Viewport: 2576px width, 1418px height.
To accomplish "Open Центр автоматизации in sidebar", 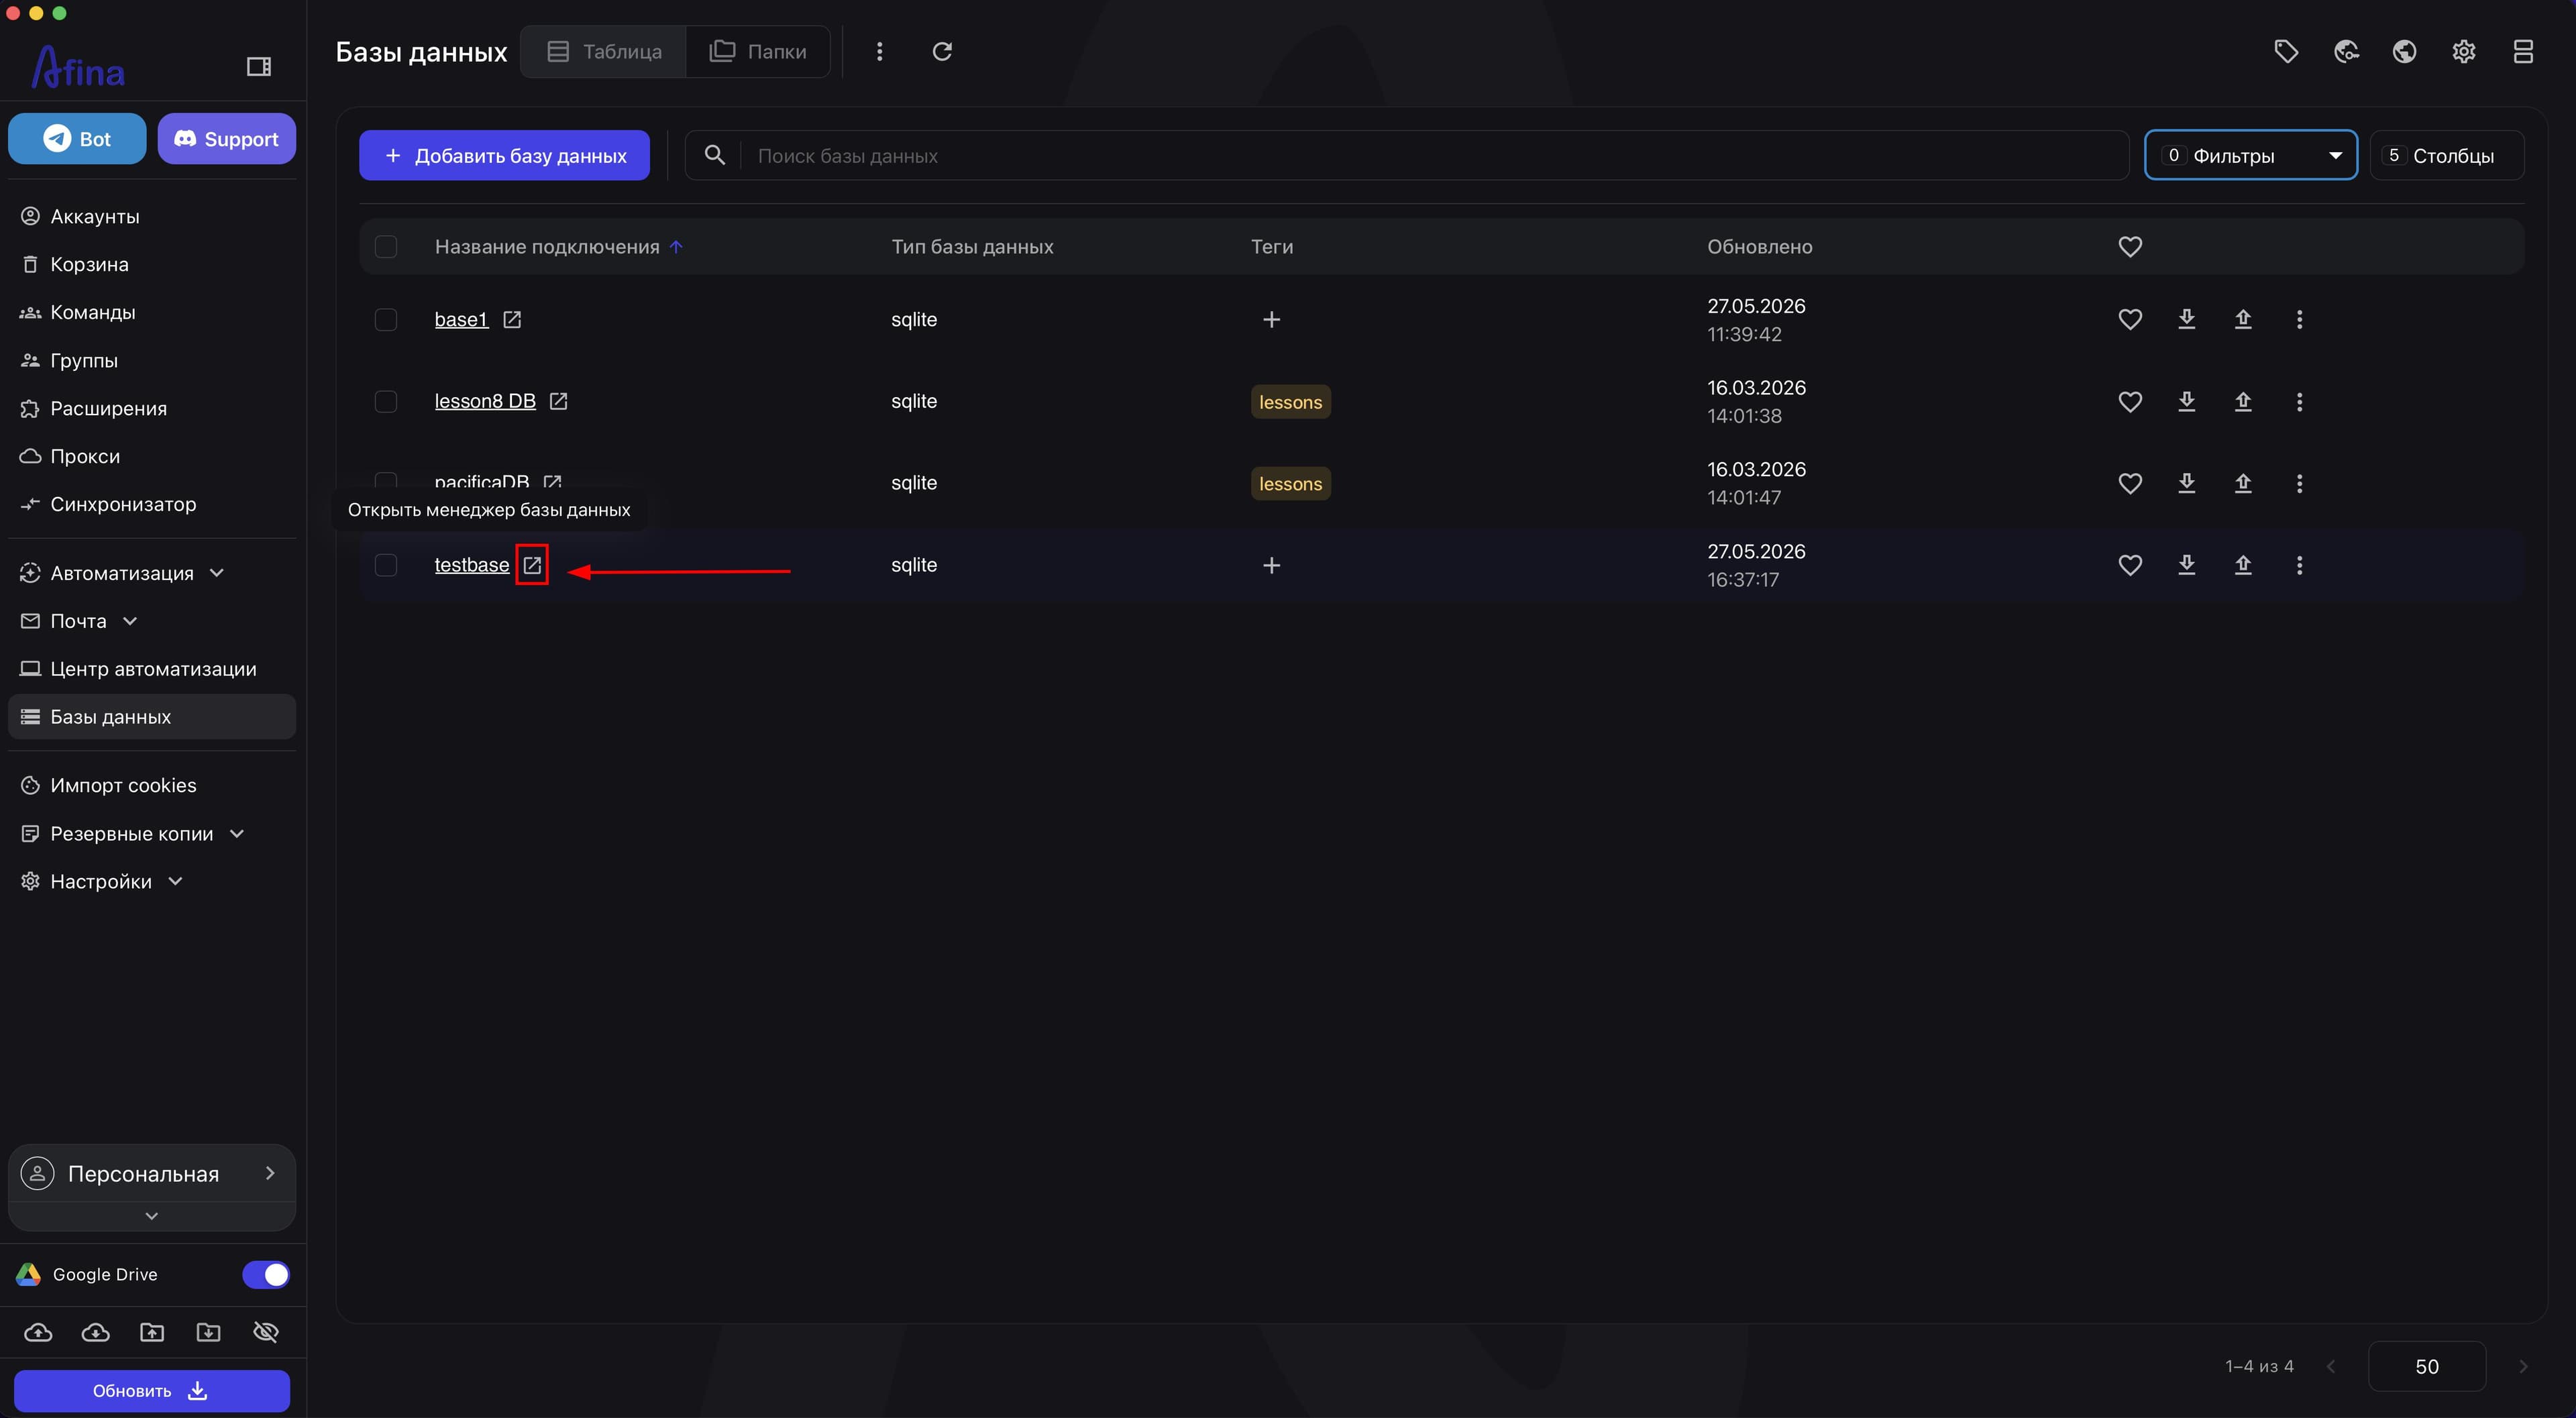I will point(152,669).
